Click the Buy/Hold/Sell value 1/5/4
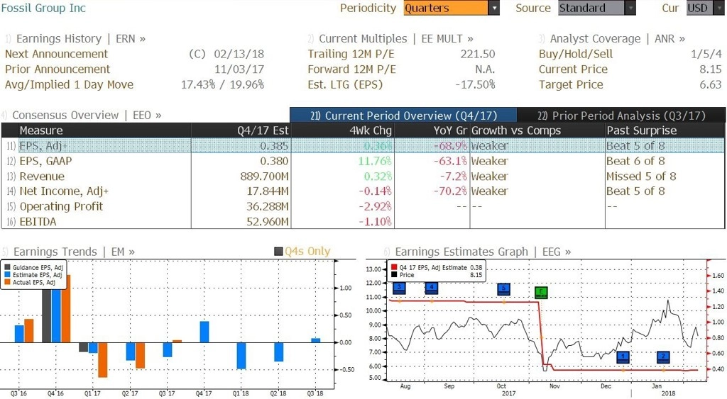The height and width of the screenshot is (399, 727). tap(706, 54)
